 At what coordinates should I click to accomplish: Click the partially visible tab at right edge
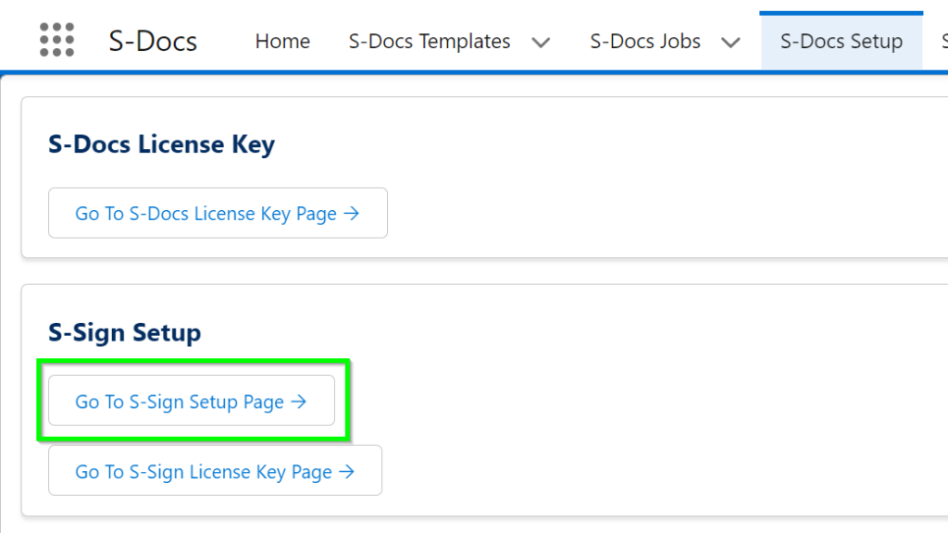tap(942, 41)
